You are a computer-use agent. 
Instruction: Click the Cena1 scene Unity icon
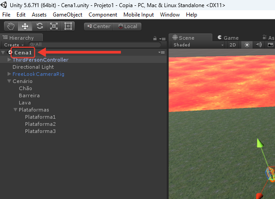10,52
